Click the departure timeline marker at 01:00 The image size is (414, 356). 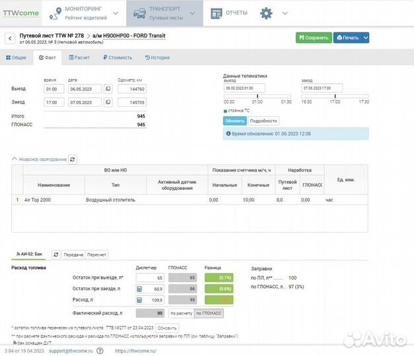(x=258, y=96)
